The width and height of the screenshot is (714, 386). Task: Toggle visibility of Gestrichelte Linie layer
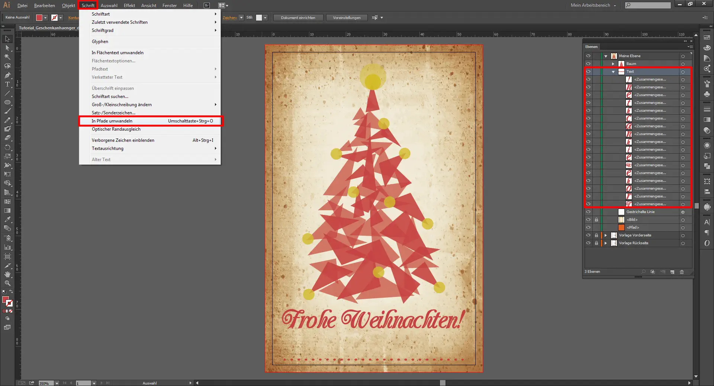[x=588, y=212]
